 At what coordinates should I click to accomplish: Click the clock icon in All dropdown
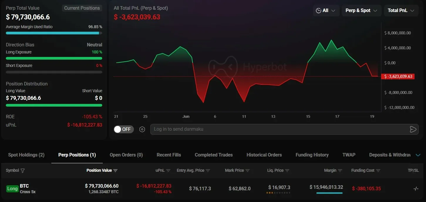click(319, 11)
